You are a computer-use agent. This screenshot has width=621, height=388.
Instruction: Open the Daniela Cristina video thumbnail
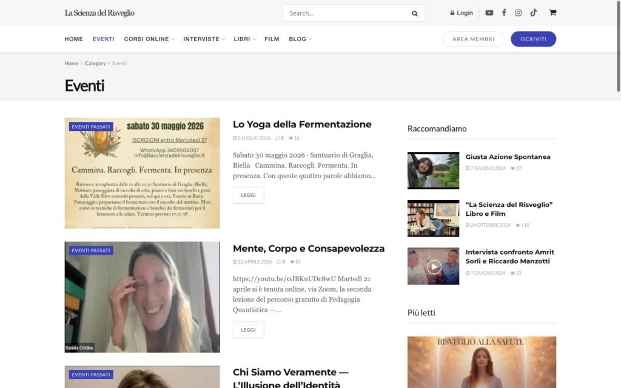pyautogui.click(x=142, y=297)
